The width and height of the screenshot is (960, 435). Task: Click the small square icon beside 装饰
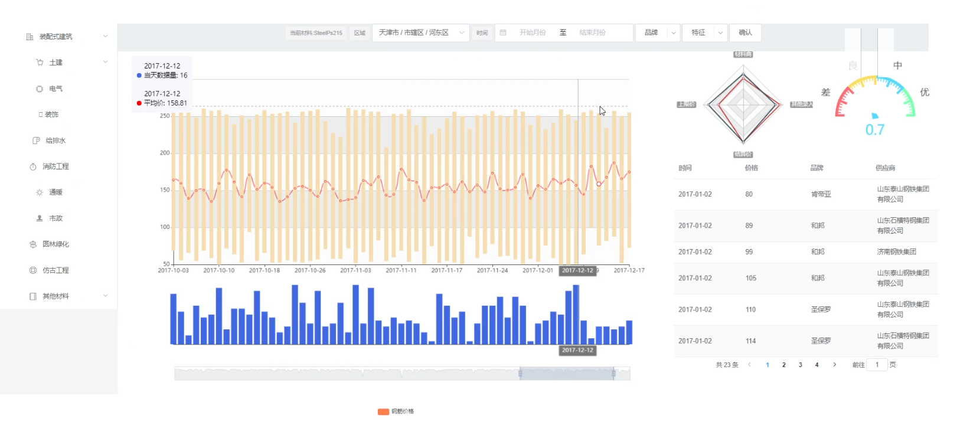(x=41, y=115)
